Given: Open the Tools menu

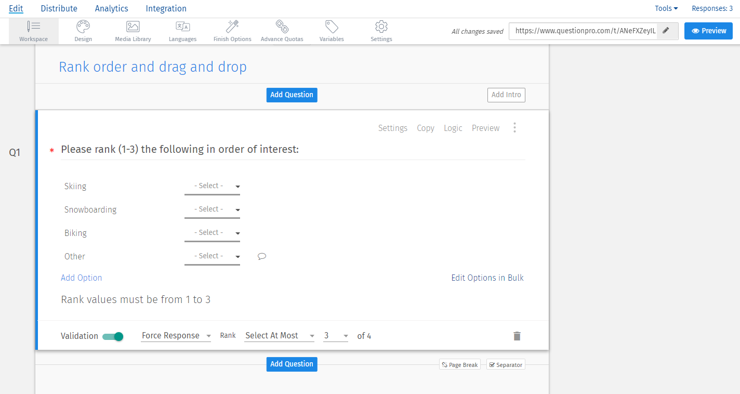Looking at the screenshot, I should (x=666, y=8).
